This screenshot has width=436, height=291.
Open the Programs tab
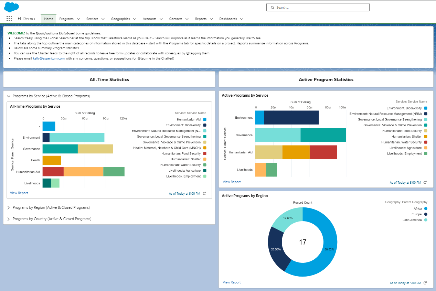click(x=66, y=19)
